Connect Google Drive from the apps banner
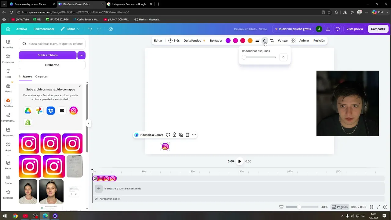Viewport: 391px width, 220px height. click(28, 111)
